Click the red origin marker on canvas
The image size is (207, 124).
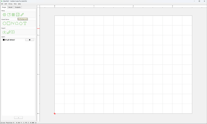coord(55,114)
